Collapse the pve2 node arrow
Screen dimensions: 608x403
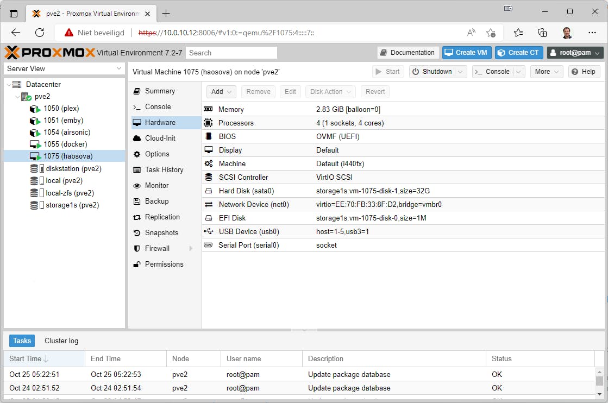pyautogui.click(x=17, y=97)
